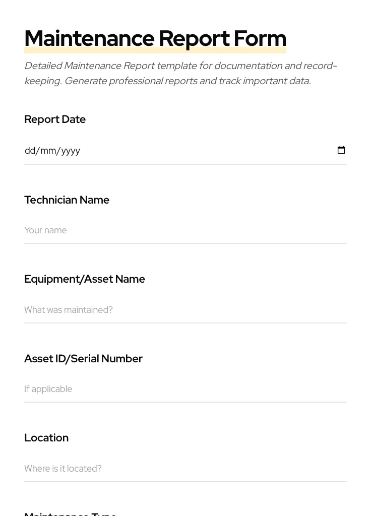Click the word 'Report' in the title
Image resolution: width=371 pixels, height=516 pixels.
[x=194, y=38]
